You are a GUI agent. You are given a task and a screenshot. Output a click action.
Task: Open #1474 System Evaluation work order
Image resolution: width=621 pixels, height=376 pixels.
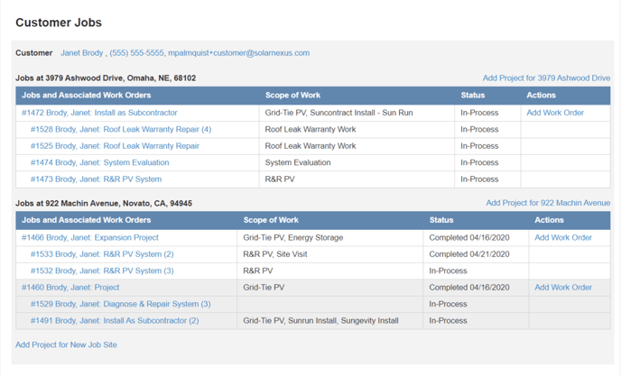[99, 162]
